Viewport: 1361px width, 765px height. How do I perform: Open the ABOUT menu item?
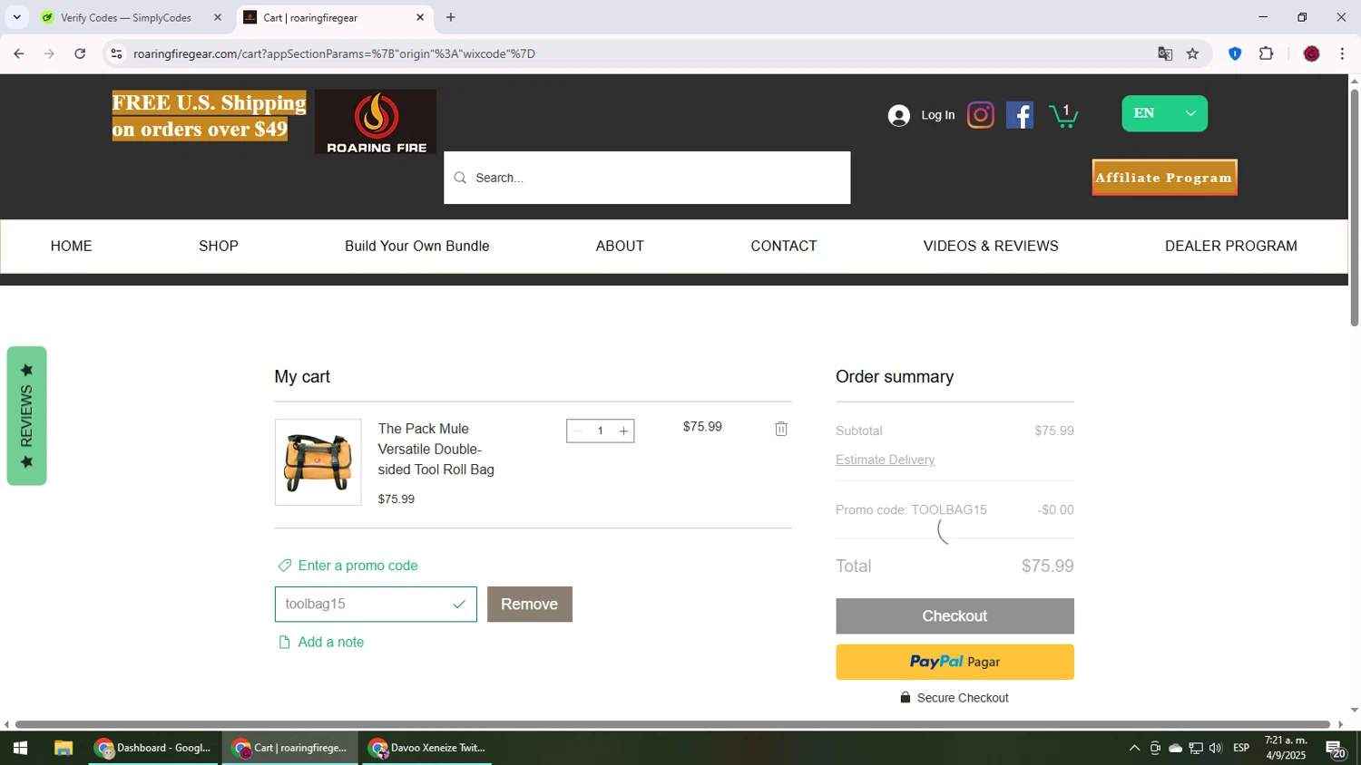(x=620, y=246)
